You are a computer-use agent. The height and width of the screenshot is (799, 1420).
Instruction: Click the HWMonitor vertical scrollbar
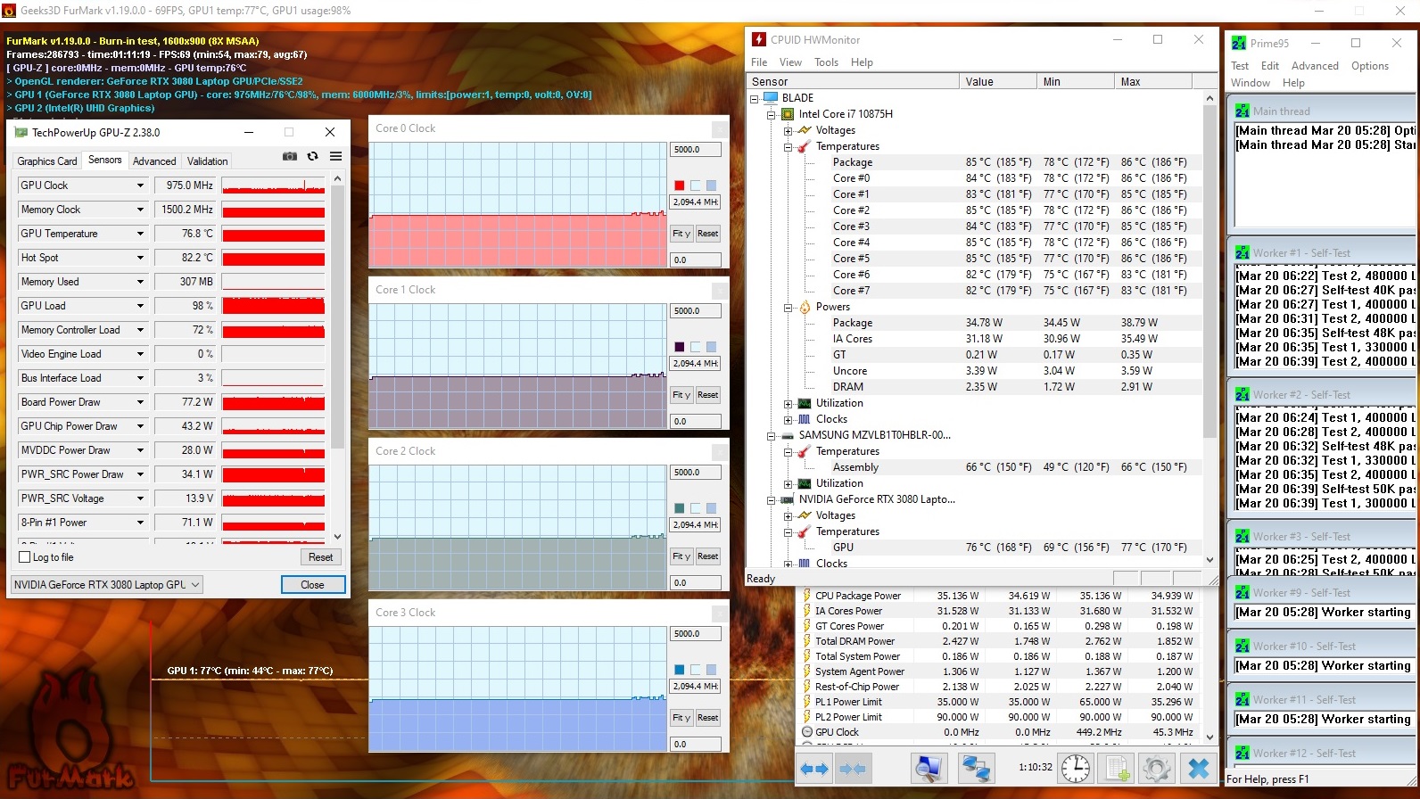[x=1209, y=329]
